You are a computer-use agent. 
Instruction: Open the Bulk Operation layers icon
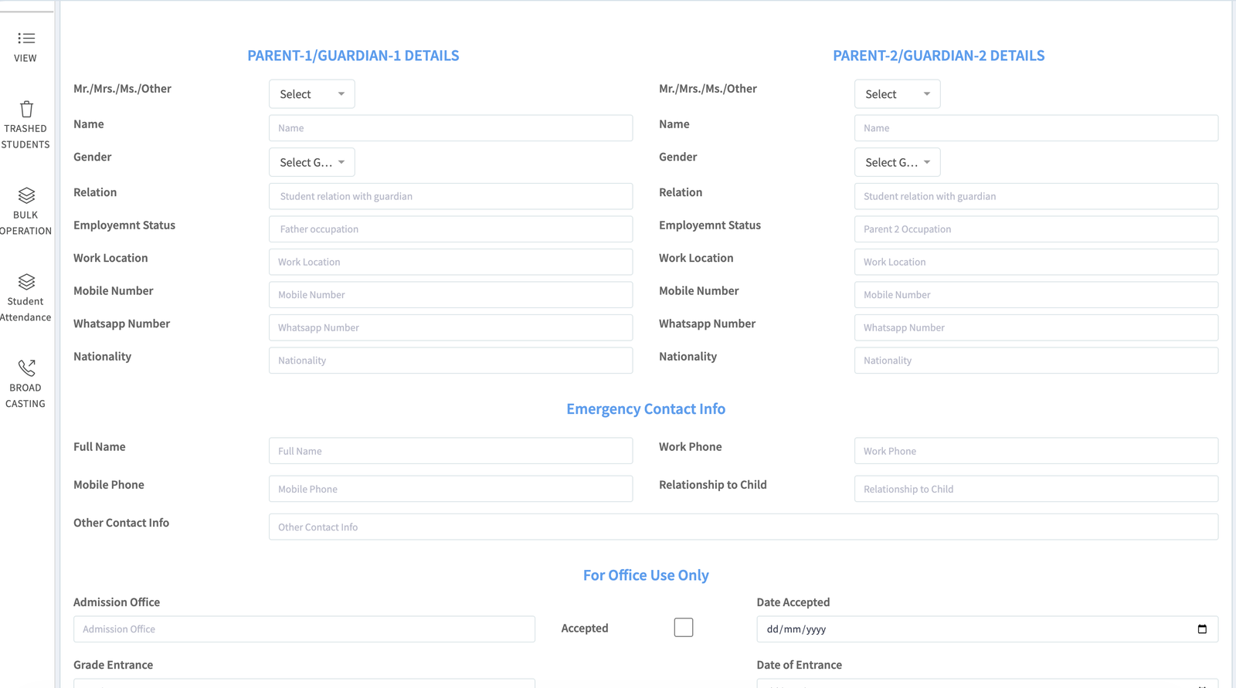point(26,195)
